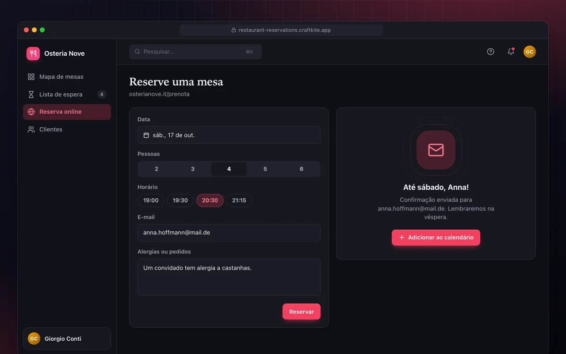This screenshot has width=566, height=354.
Task: Click the Osteria Nove fork-and-knife logo
Action: click(x=33, y=54)
